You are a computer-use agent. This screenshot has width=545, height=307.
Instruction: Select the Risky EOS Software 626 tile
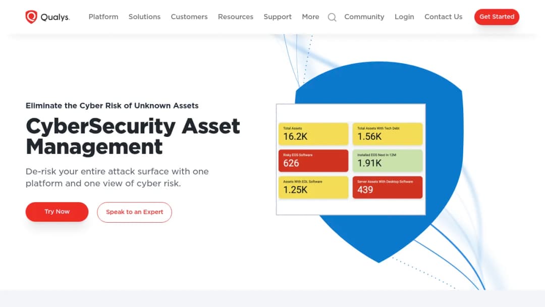click(313, 161)
